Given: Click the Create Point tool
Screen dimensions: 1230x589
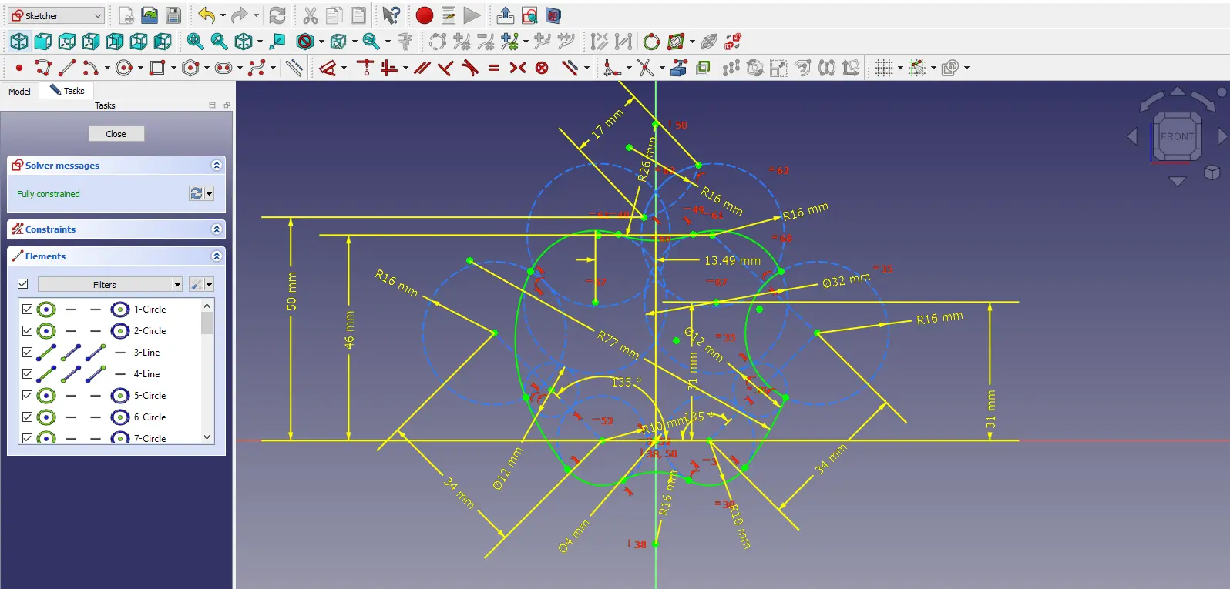Looking at the screenshot, I should pyautogui.click(x=19, y=69).
